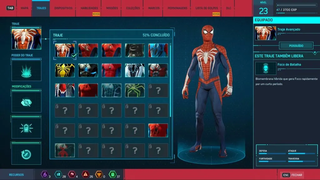Select the blue and red suit in the first row
The width and height of the screenshot is (320, 180).
pyautogui.click(x=158, y=50)
